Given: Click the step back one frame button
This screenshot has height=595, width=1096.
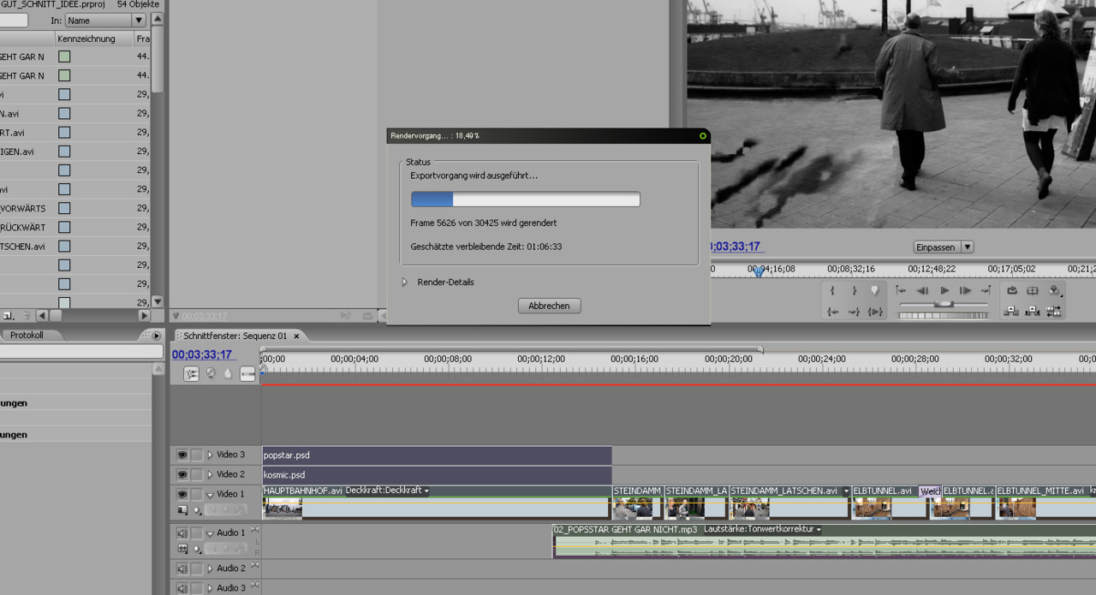Looking at the screenshot, I should [x=922, y=291].
